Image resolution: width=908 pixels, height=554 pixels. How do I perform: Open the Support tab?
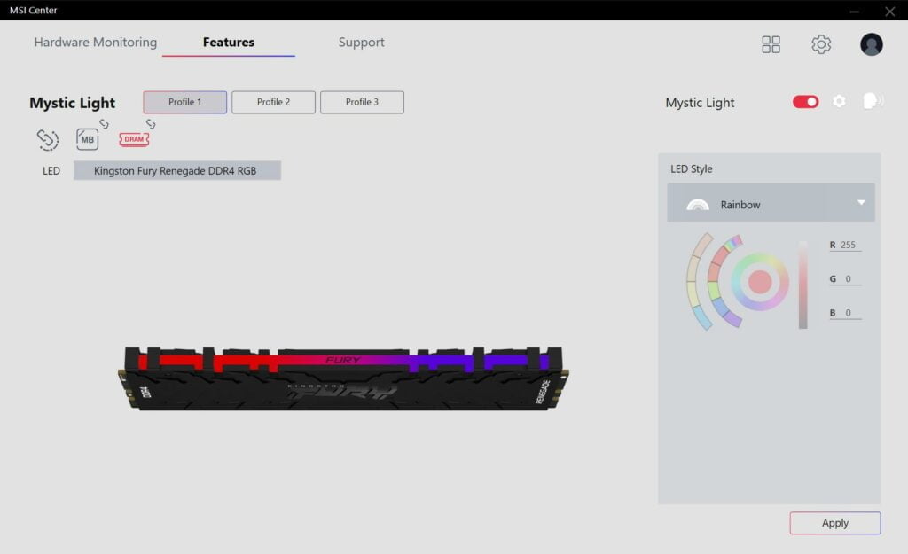pyautogui.click(x=361, y=43)
